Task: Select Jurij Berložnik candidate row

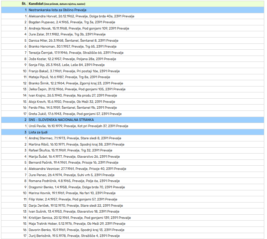Action: [x=74, y=236]
